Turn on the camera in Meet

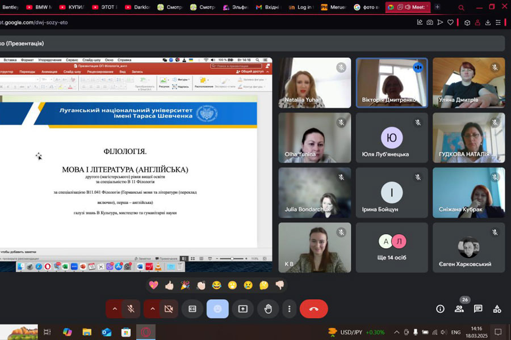(x=168, y=309)
